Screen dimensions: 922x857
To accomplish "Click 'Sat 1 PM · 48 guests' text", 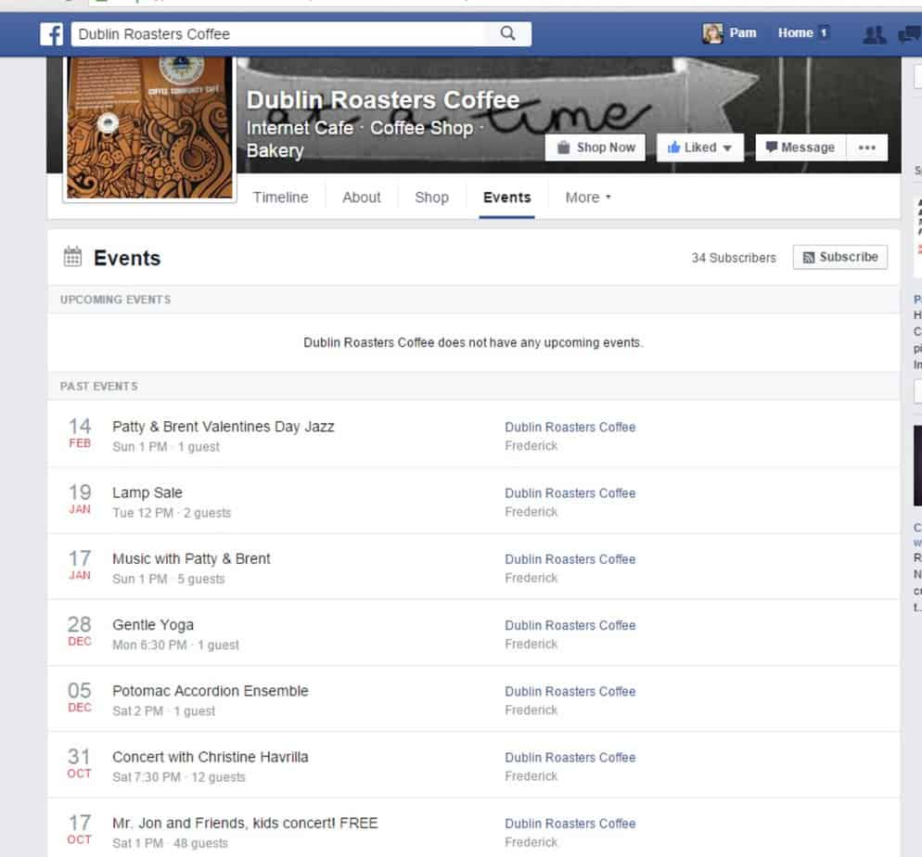I will (170, 843).
